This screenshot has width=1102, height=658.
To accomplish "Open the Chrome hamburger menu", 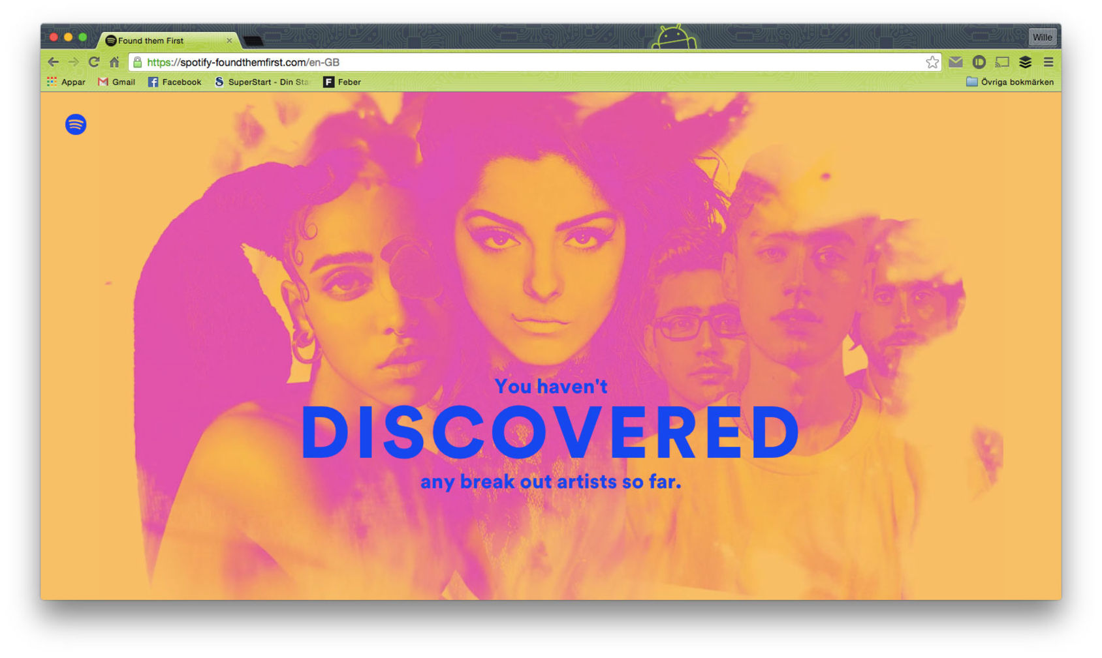I will pyautogui.click(x=1048, y=62).
